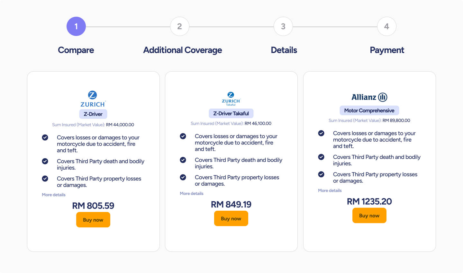Click property losses checkmark in Z-Driver card

pos(45,179)
